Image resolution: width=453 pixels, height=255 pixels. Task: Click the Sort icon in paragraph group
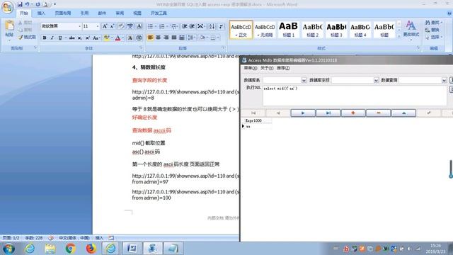212,26
